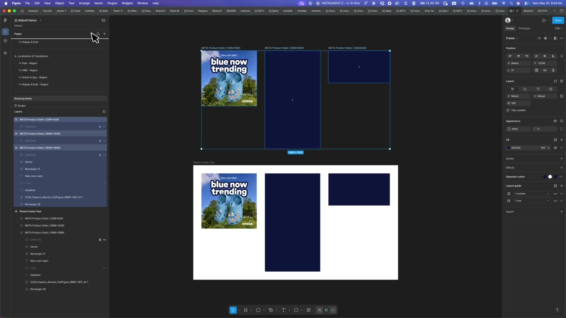Collapse all layers icon in Layers header
This screenshot has width=566, height=318.
104,112
